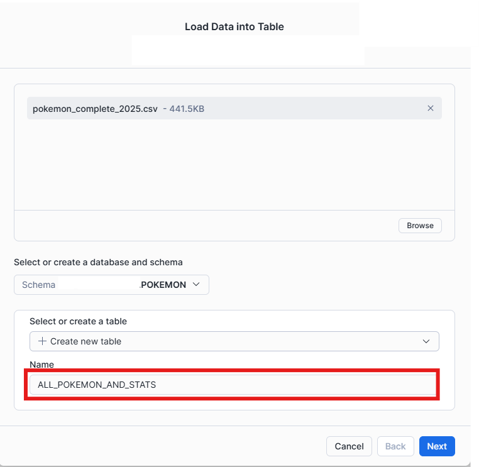Expand the table selection dropdown arrow
479x467 pixels.
click(x=426, y=341)
